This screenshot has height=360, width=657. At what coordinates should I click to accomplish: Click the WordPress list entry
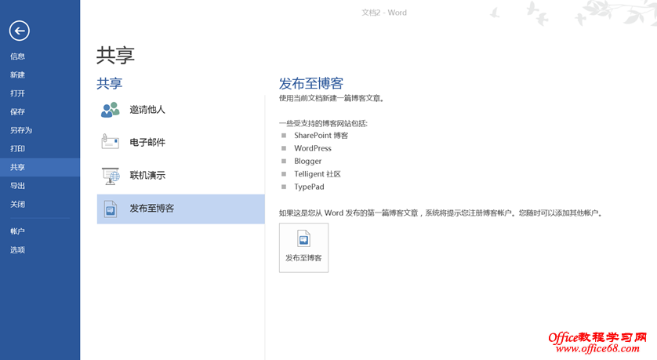pyautogui.click(x=313, y=148)
